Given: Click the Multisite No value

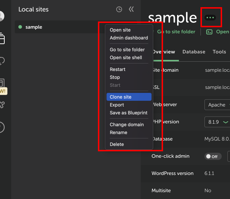Looking at the screenshot, I should 208,191.
